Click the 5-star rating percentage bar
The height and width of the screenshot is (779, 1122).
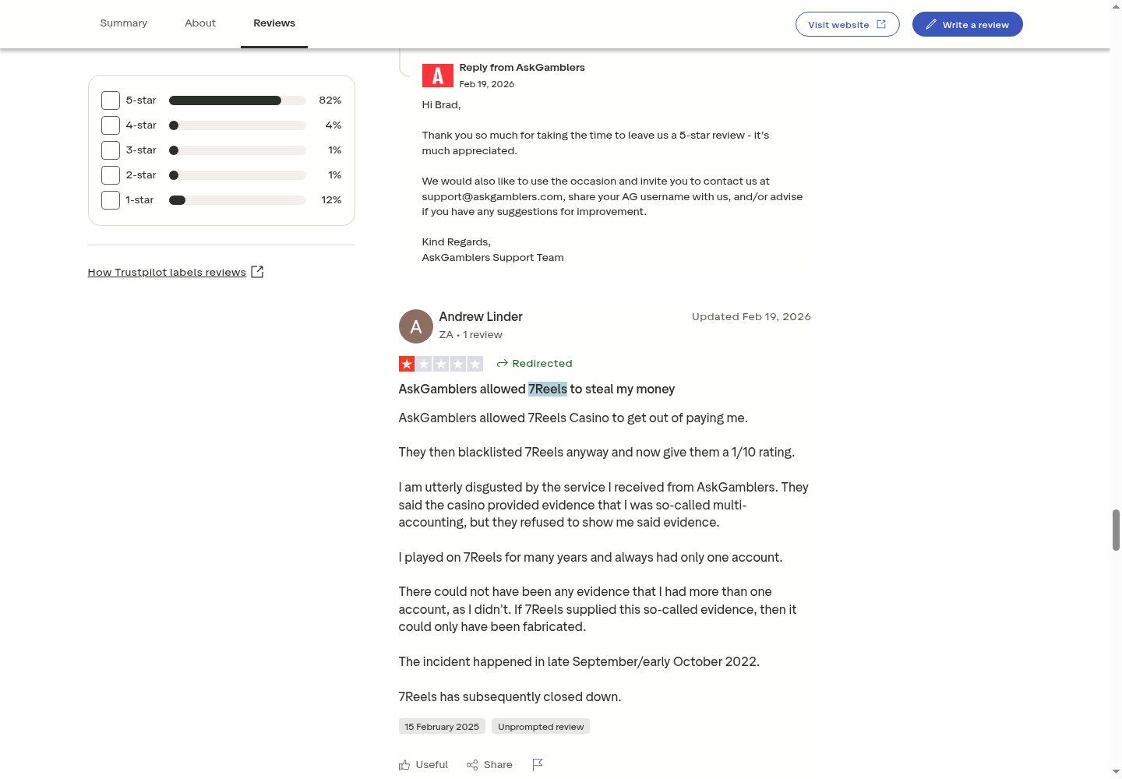(238, 100)
